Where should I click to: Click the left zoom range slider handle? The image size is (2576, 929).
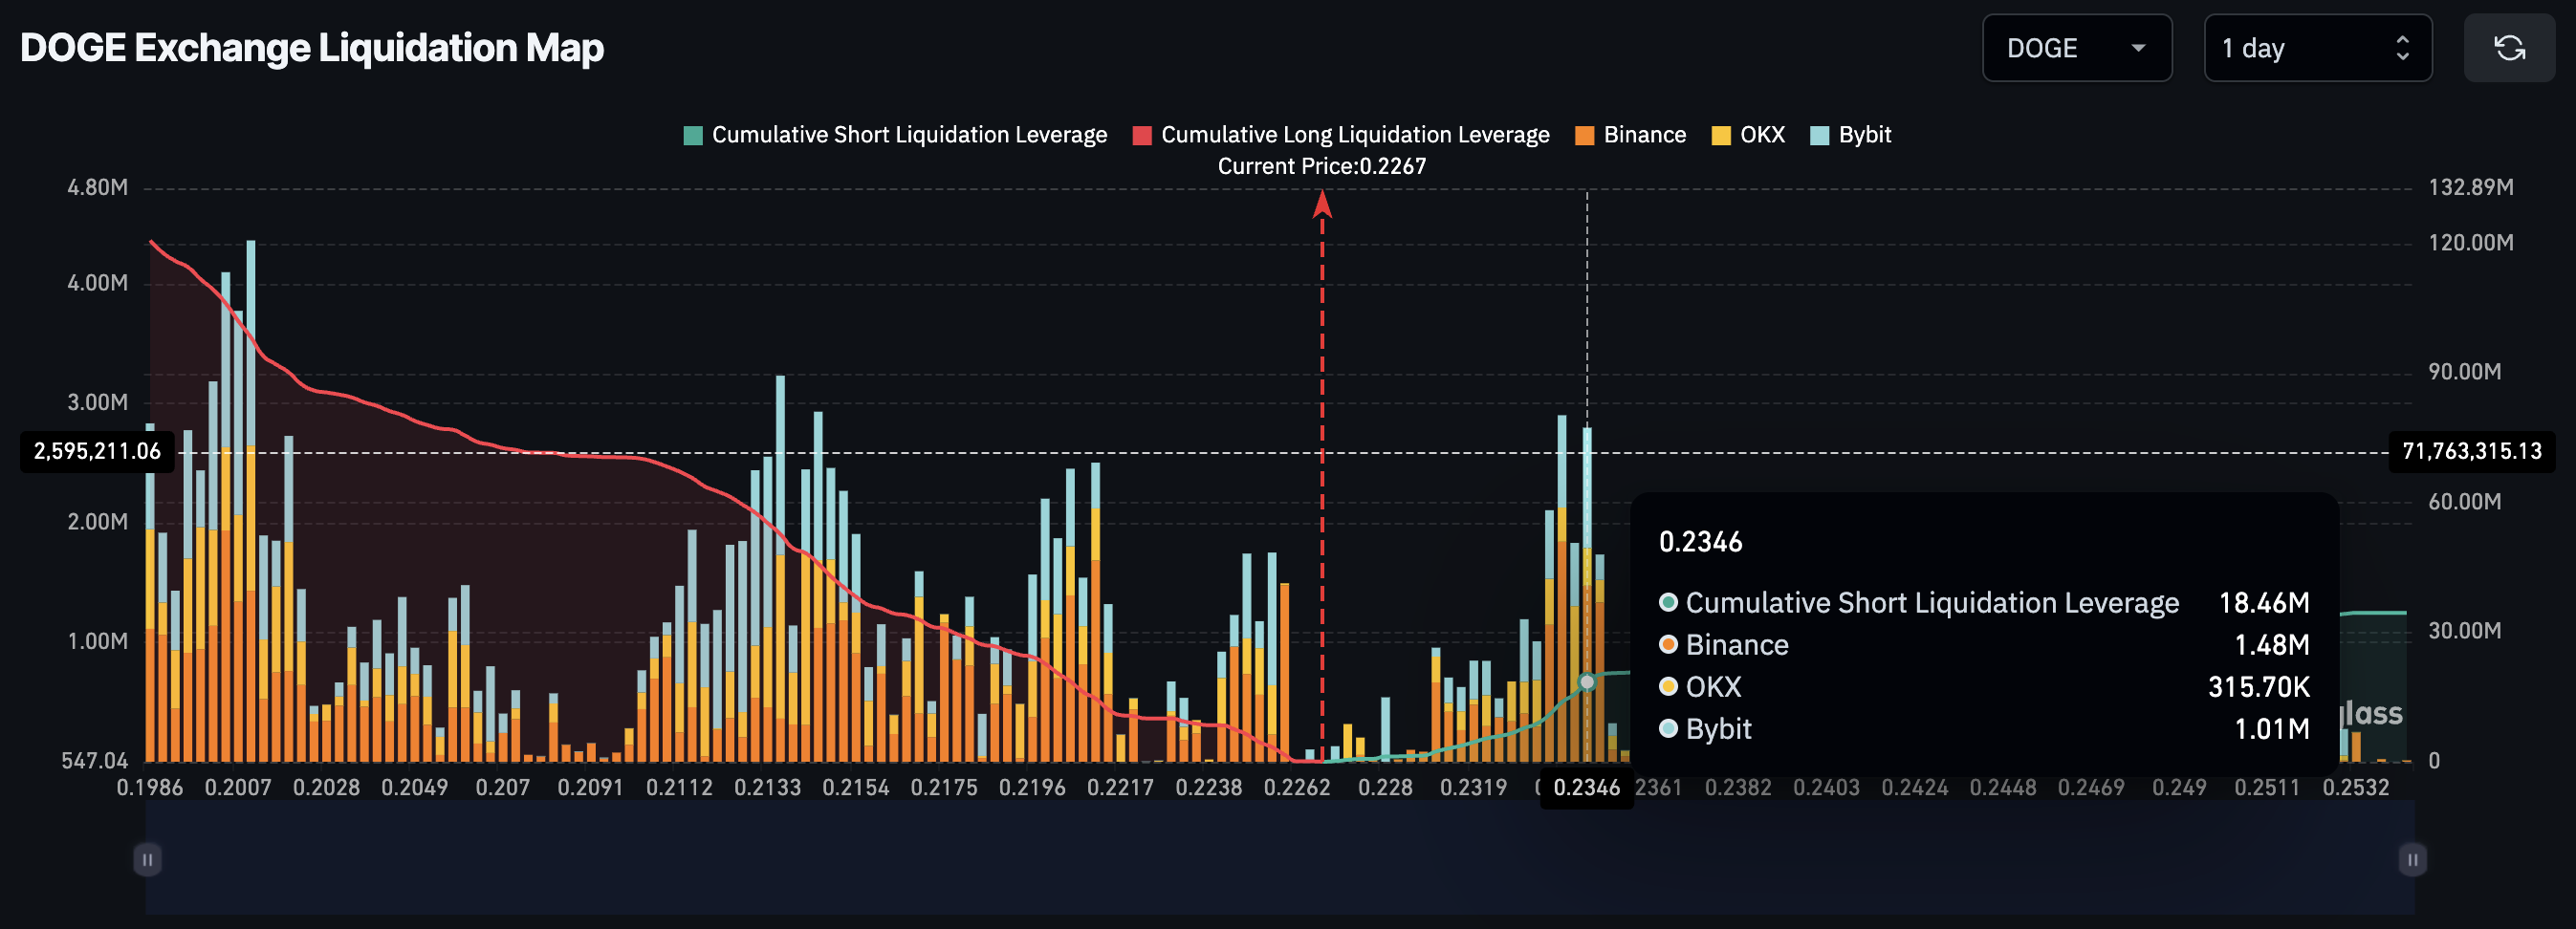point(147,859)
